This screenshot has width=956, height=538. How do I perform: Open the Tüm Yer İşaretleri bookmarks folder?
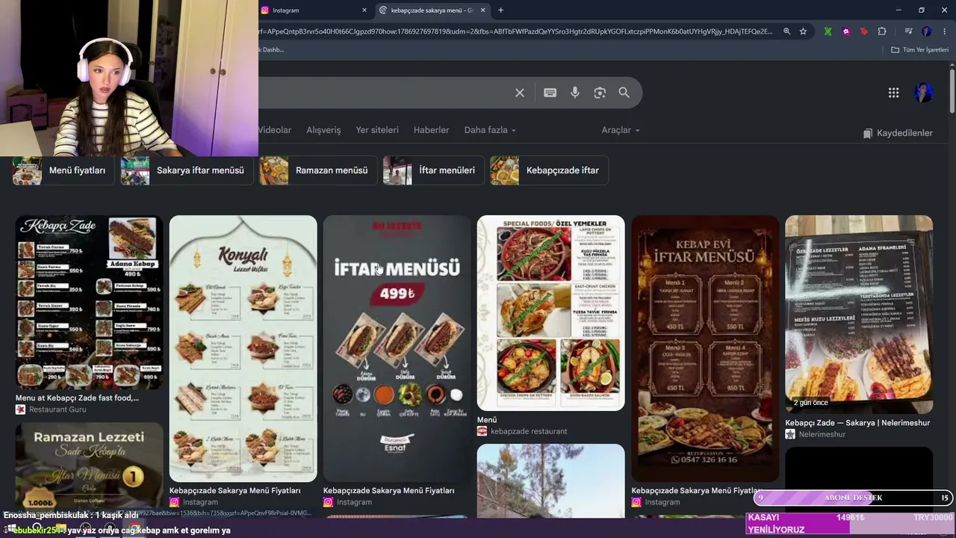(919, 50)
